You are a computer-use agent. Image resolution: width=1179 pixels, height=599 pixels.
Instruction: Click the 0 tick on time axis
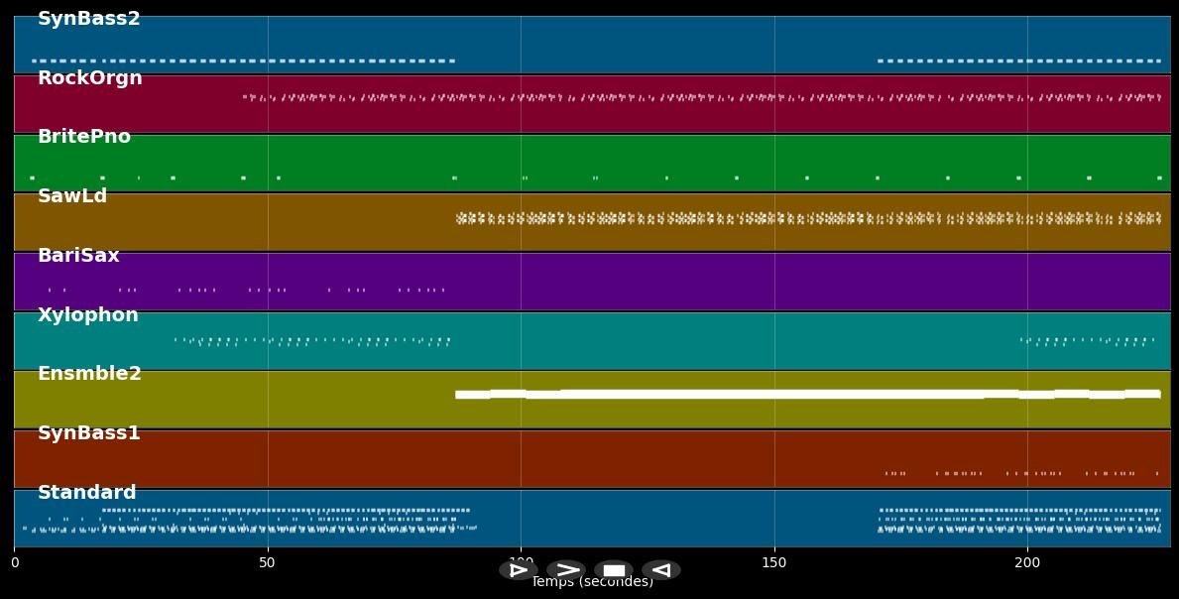(14, 563)
